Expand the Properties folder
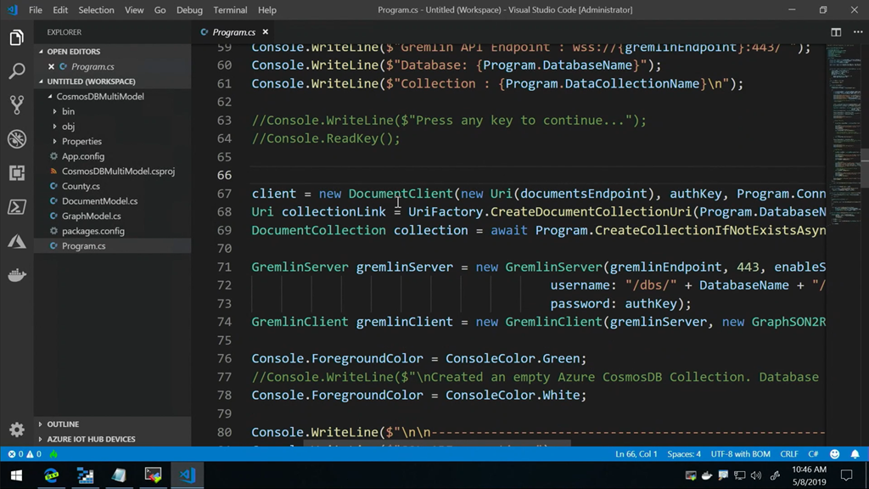 coord(81,142)
